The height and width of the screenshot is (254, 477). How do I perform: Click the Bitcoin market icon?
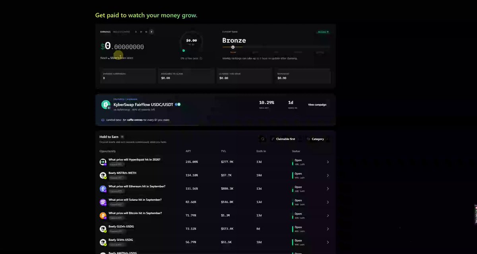point(103,215)
